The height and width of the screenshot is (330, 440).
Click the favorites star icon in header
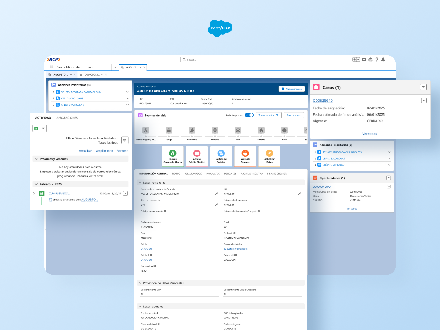click(x=354, y=60)
